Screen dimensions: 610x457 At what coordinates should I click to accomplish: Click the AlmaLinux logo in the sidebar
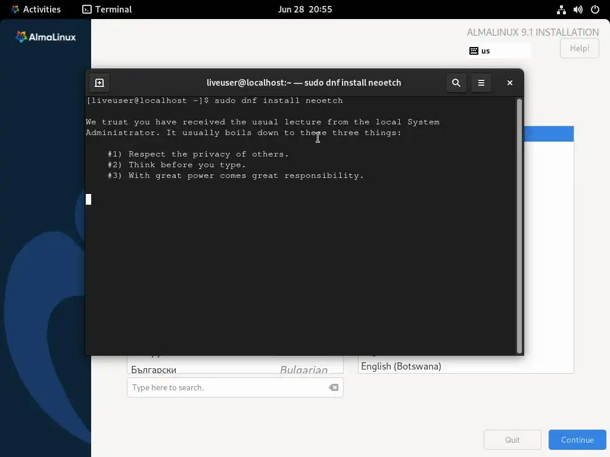(45, 37)
